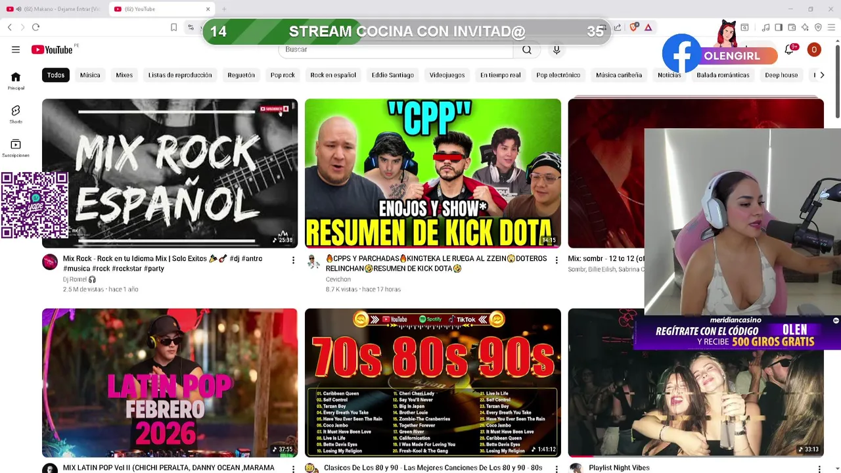The width and height of the screenshot is (841, 473).
Task: Click the Brave Shields lion icon
Action: tap(634, 27)
